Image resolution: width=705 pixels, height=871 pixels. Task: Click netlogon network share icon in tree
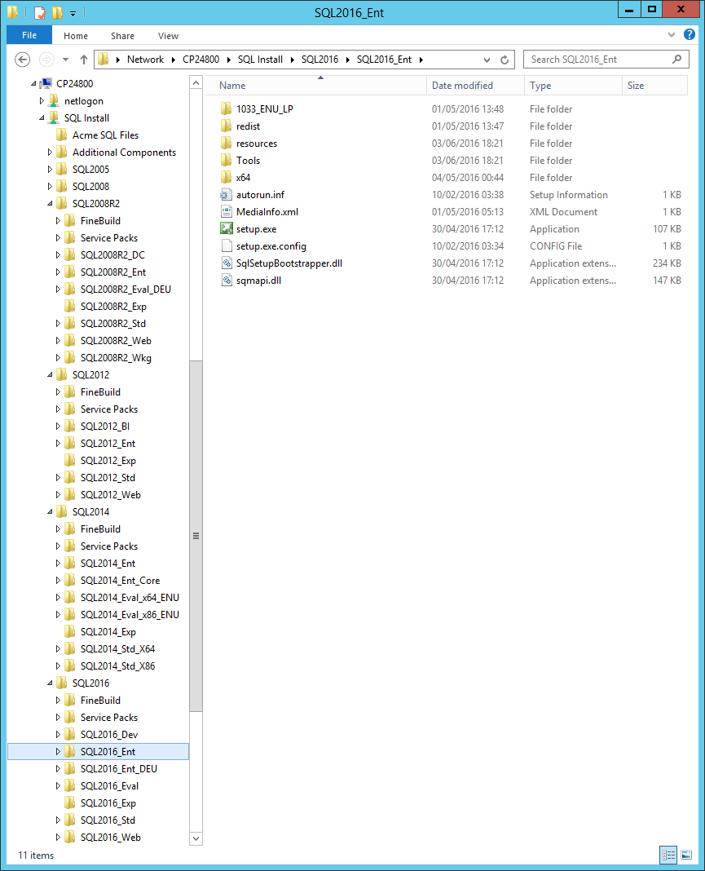tap(54, 100)
